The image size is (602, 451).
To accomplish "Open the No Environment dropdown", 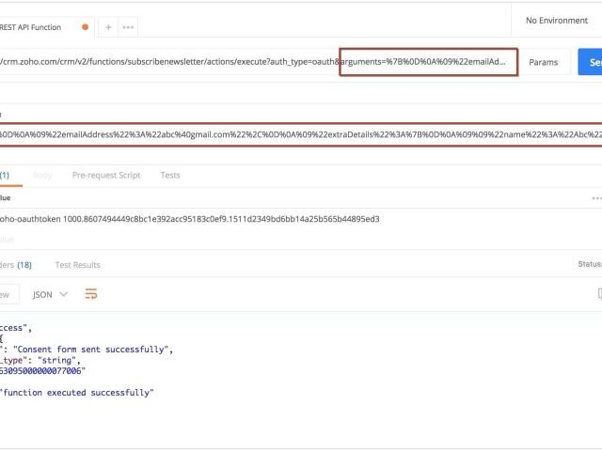I will (x=556, y=21).
